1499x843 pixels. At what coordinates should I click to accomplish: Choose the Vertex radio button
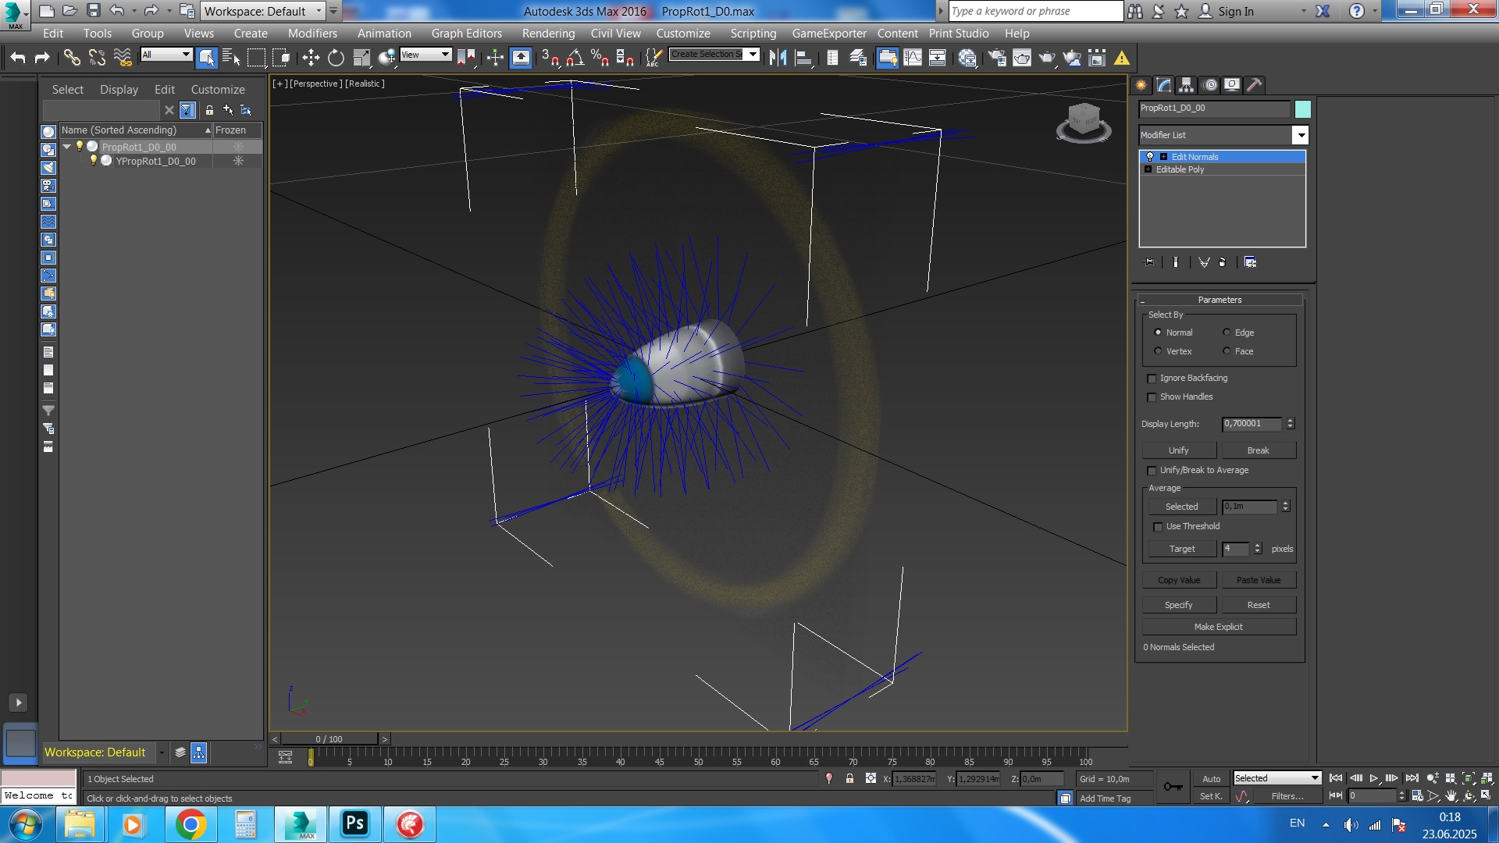pyautogui.click(x=1158, y=351)
